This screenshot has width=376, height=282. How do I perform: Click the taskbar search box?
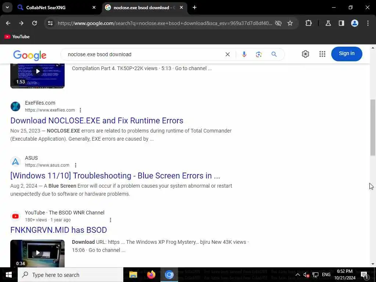tap(70, 275)
